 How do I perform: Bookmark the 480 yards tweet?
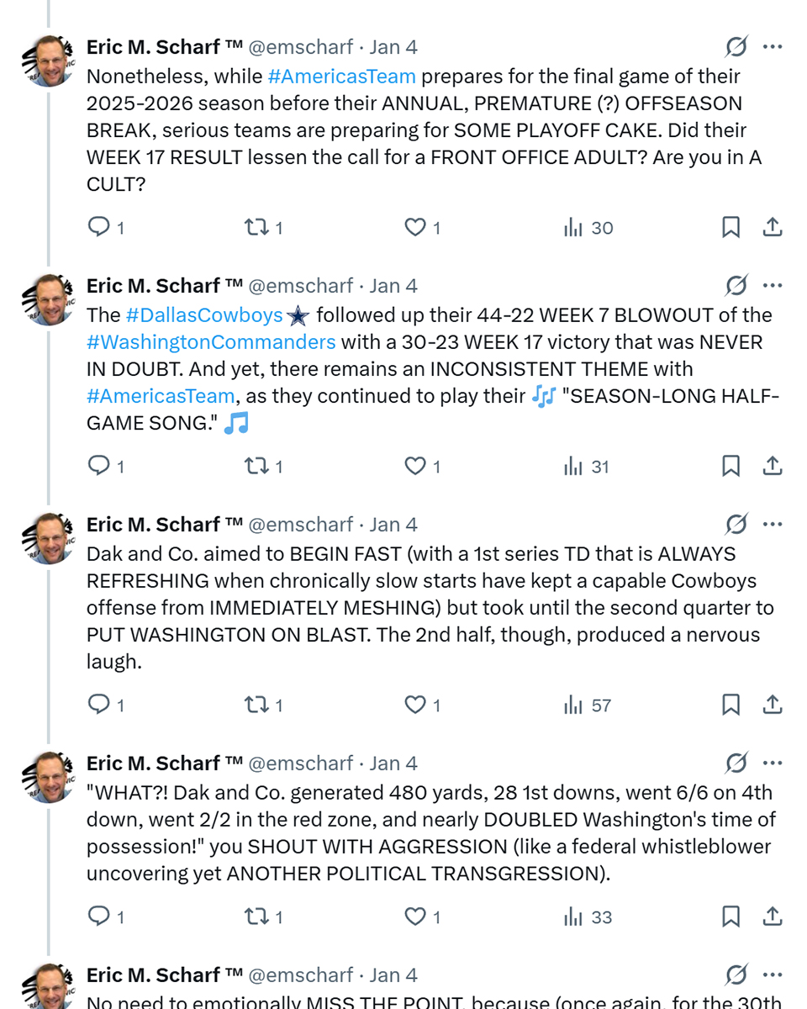731,917
